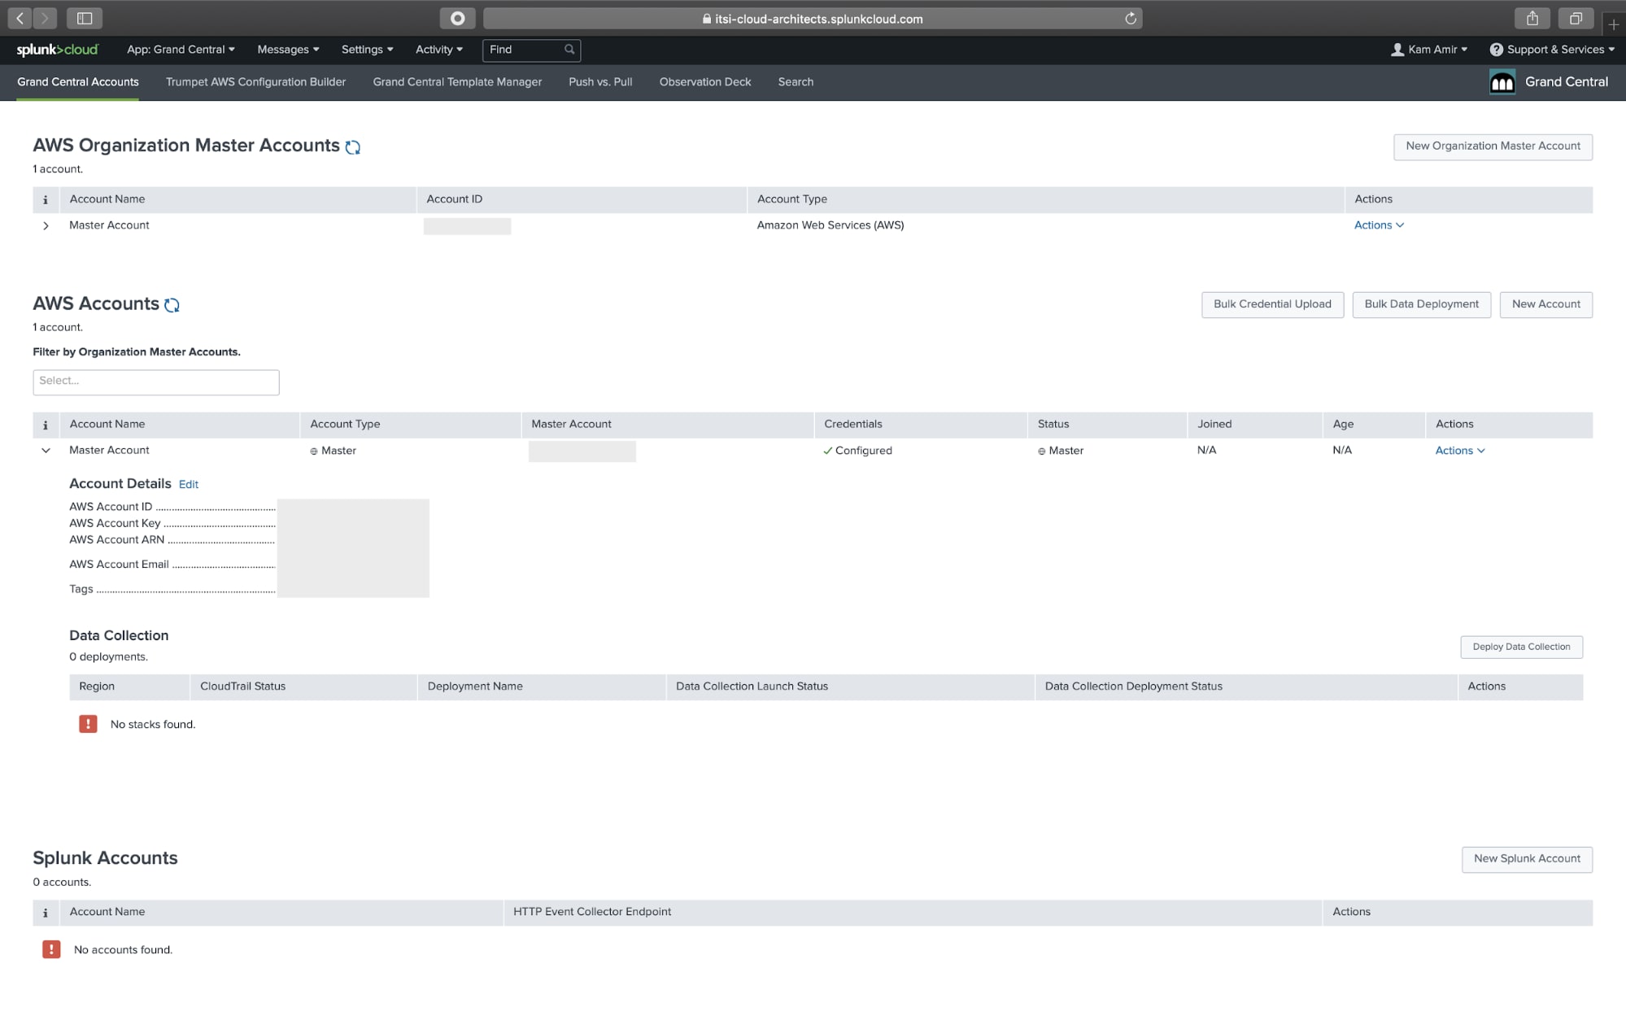Click Bulk Credential Upload button
This screenshot has height=1016, width=1626.
(1272, 304)
